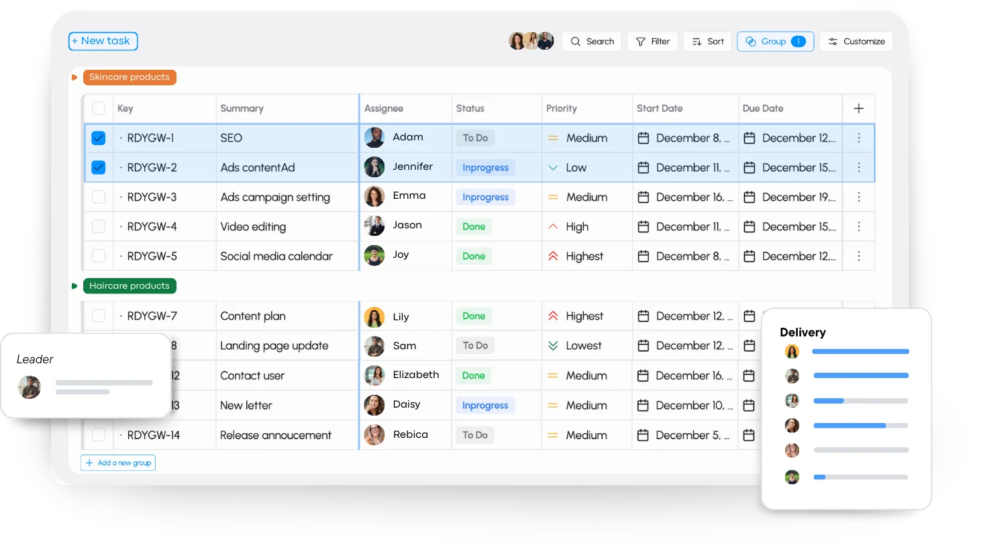Open three-dot menu for RDYGW-1 row
Viewport: 981px width, 556px height.
click(x=858, y=138)
